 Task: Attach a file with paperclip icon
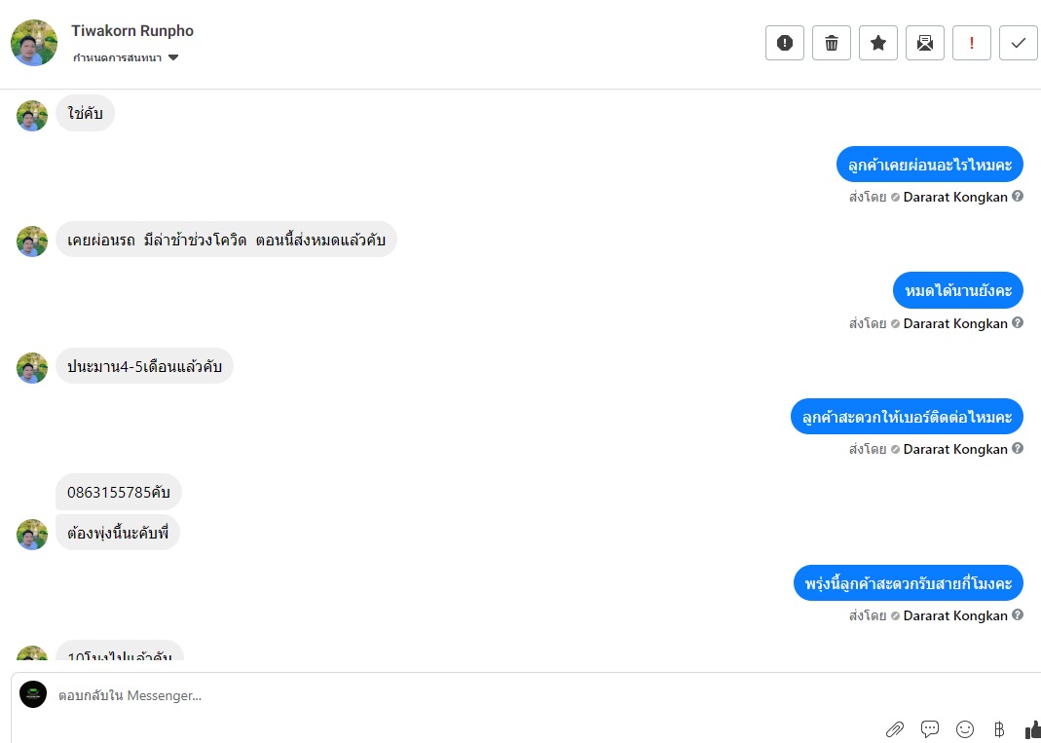tap(895, 729)
